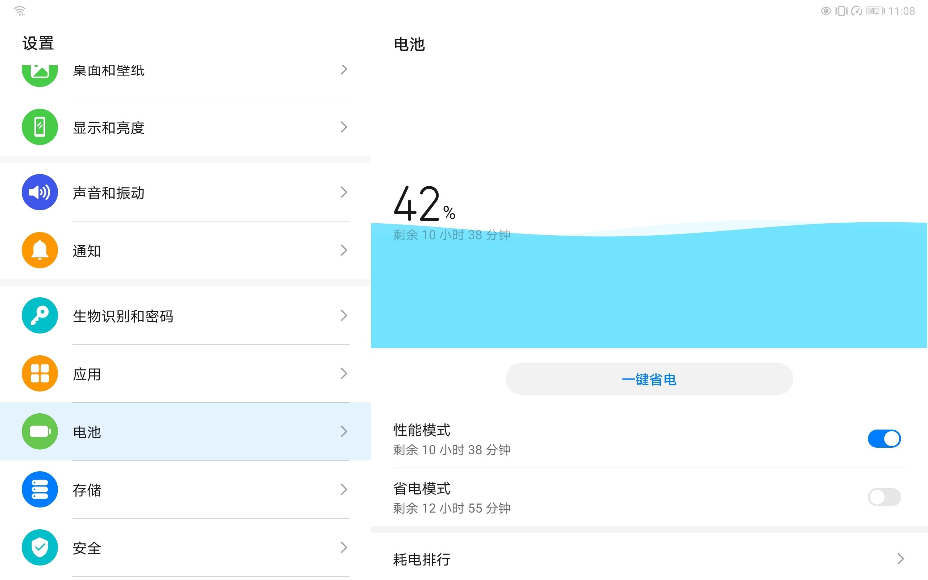Expand 生物识别和密码 via its chevron
Screen dimensions: 928x580
344,315
